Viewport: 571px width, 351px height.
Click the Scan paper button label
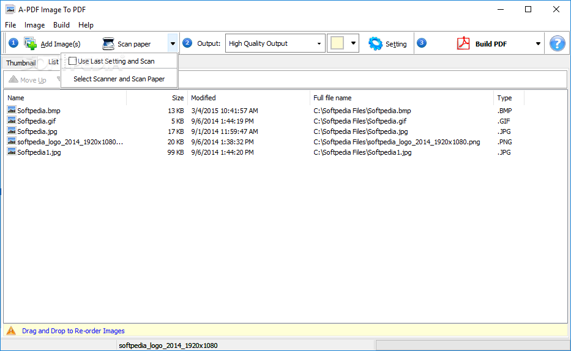[x=134, y=44]
